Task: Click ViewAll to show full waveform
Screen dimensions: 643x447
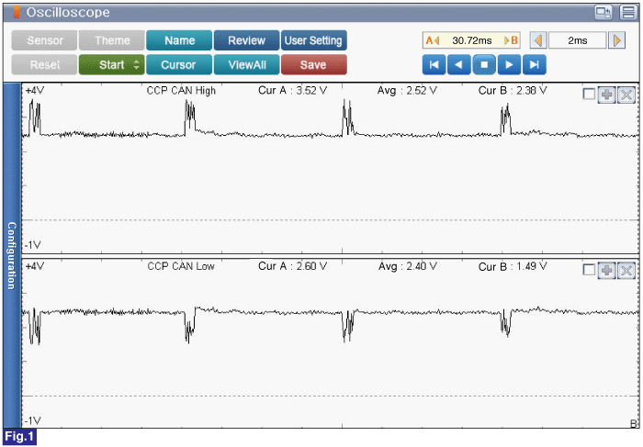Action: (246, 65)
